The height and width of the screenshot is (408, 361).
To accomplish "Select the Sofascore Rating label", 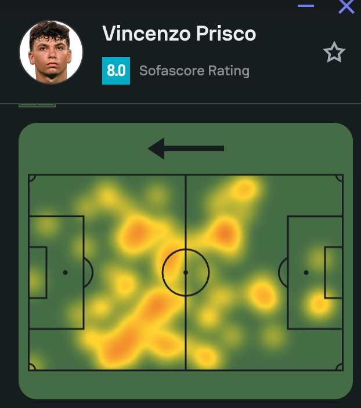I will (194, 71).
